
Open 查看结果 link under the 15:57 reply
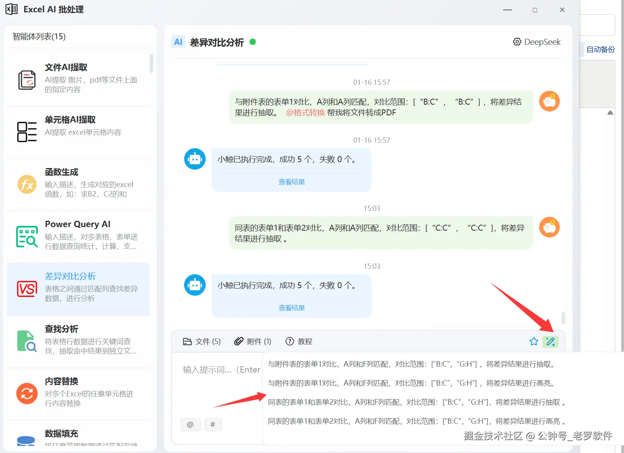click(x=292, y=182)
